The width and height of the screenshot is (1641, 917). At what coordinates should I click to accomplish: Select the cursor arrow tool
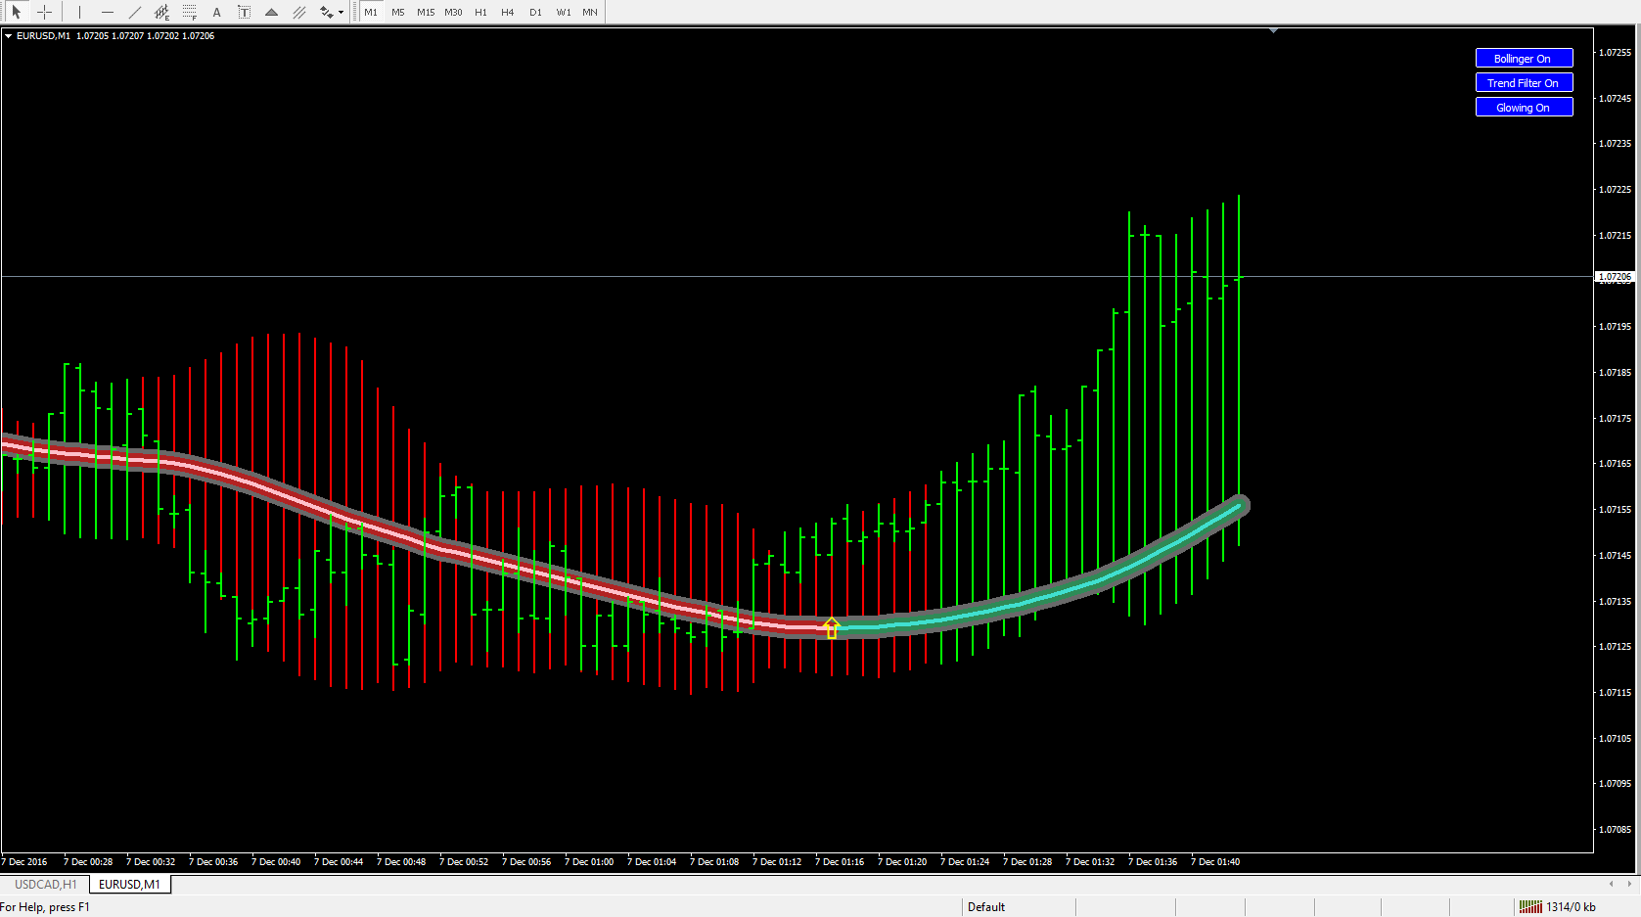17,12
